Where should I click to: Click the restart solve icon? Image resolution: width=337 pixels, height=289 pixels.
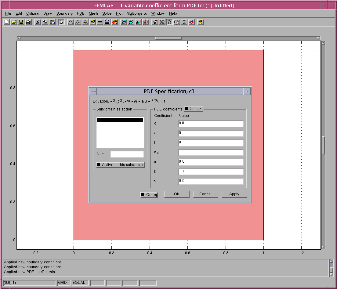tap(107, 22)
